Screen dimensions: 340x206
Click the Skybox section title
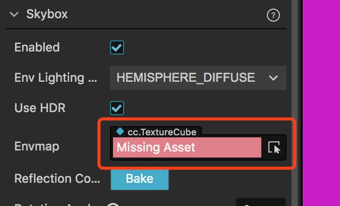[x=47, y=15]
